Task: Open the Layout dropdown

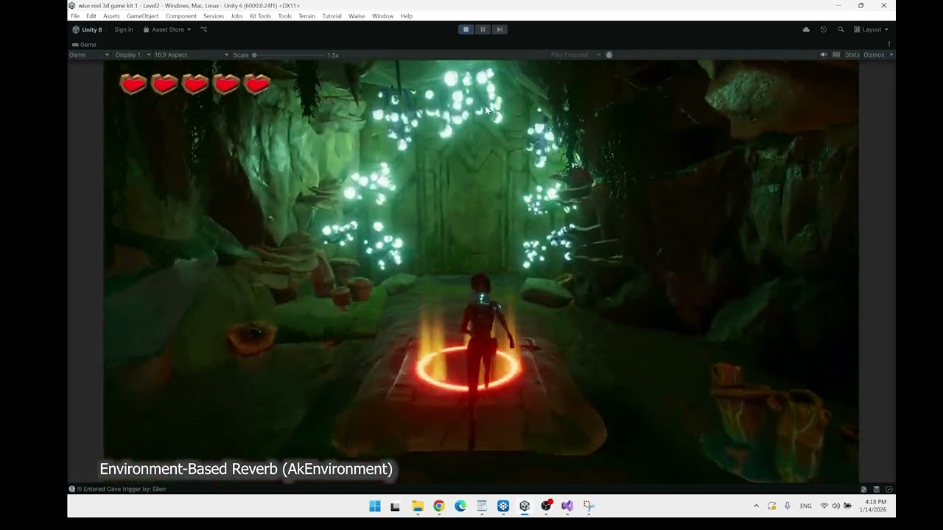Action: (x=871, y=29)
